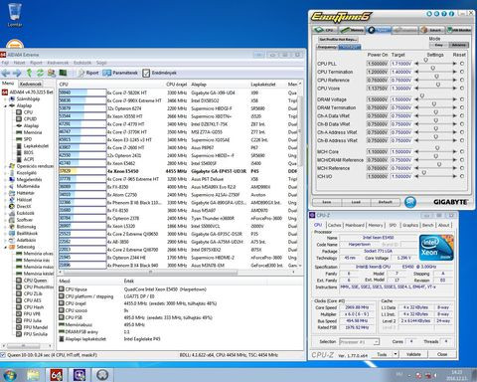
Task: Select Lapkakészlet item in tree
Action: point(33,146)
